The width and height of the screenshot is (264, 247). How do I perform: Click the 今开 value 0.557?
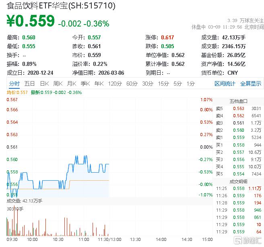tap(94, 37)
